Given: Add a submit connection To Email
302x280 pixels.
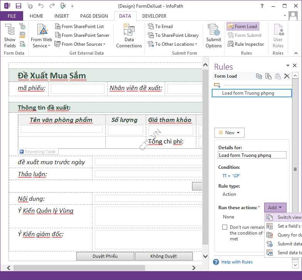Looking at the screenshot, I should 160,27.
